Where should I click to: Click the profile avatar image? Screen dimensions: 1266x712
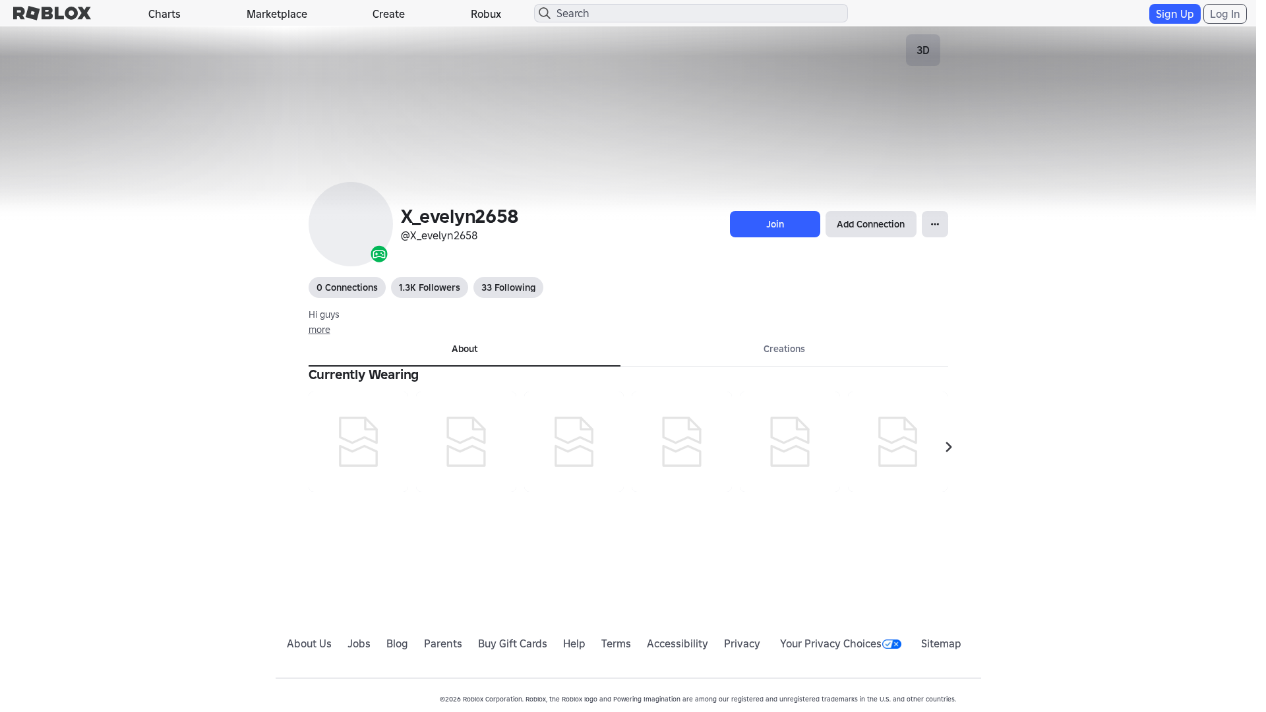coord(351,224)
